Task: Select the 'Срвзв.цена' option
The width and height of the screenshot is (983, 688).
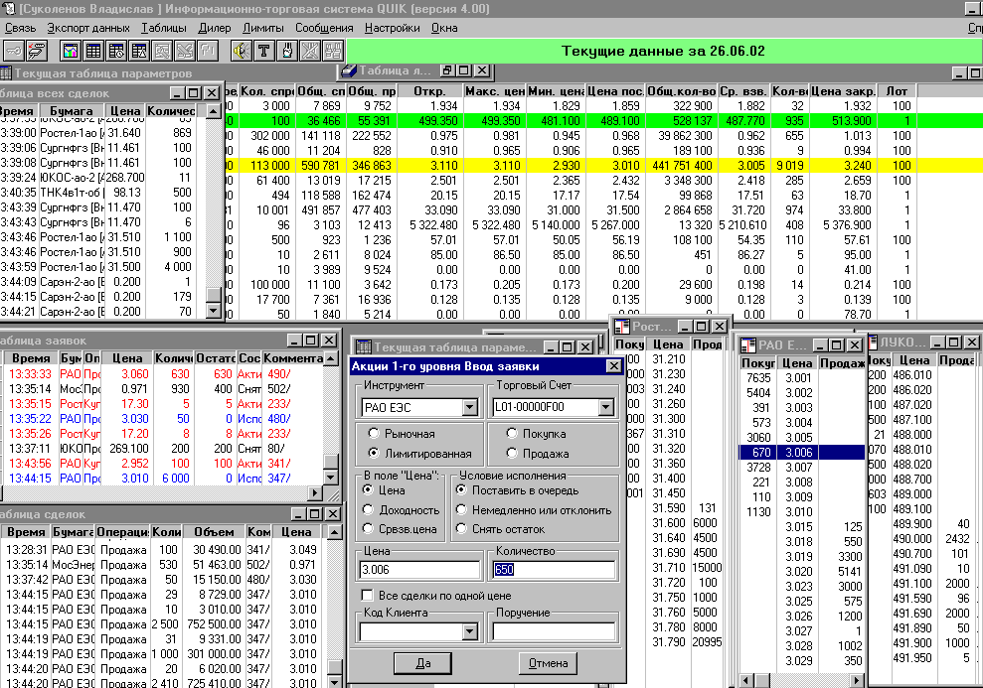Action: coord(369,528)
